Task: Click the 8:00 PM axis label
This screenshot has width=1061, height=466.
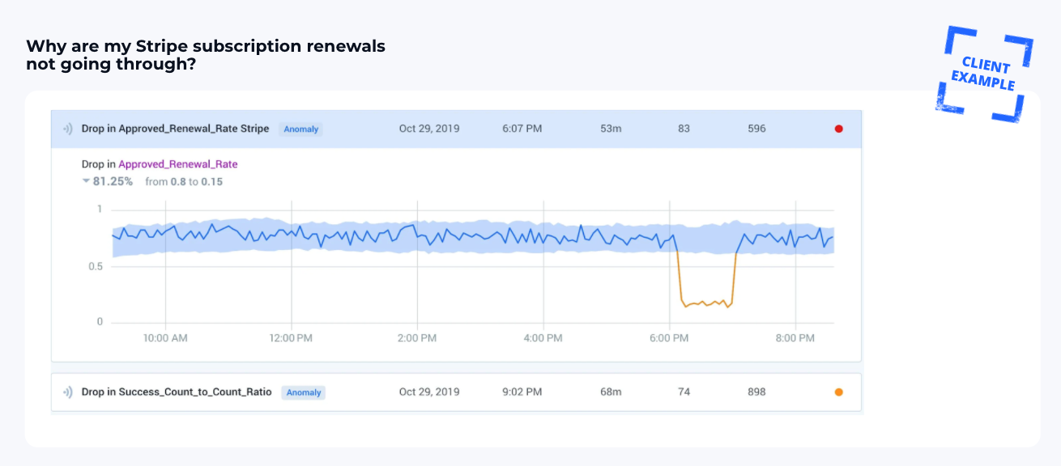Action: coord(795,338)
